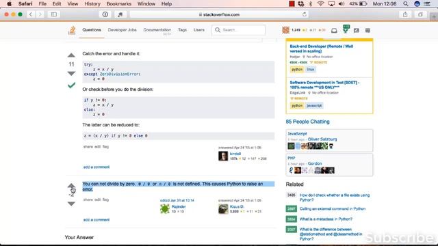Open the review queue icon
This screenshot has width=438, height=246.
click(357, 30)
